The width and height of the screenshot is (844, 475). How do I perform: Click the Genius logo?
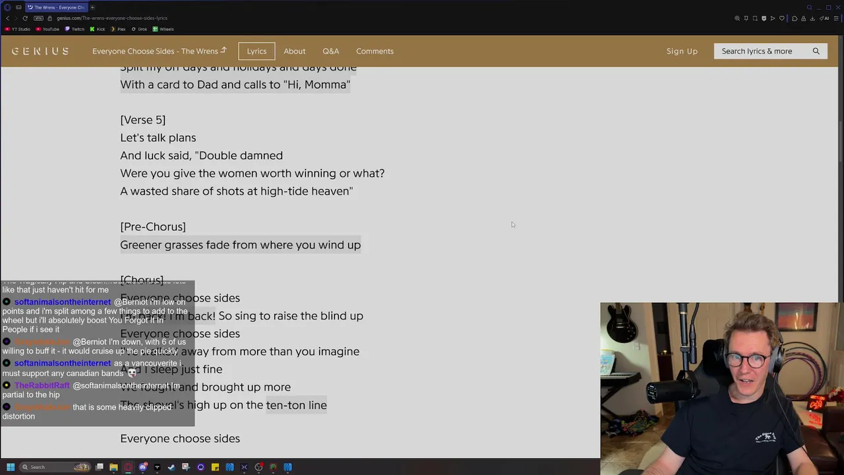pos(40,51)
